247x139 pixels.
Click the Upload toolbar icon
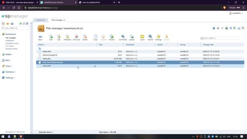click(x=132, y=38)
